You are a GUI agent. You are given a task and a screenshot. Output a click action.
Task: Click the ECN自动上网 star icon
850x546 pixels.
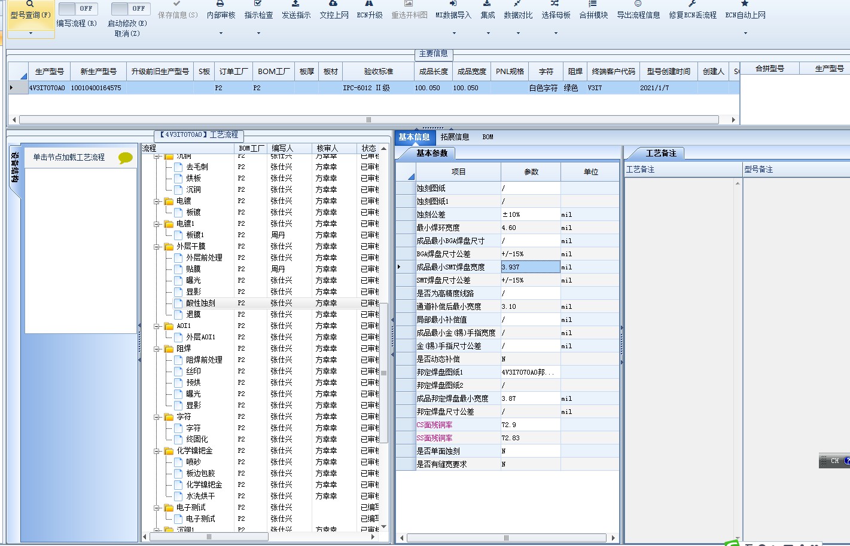(x=745, y=4)
